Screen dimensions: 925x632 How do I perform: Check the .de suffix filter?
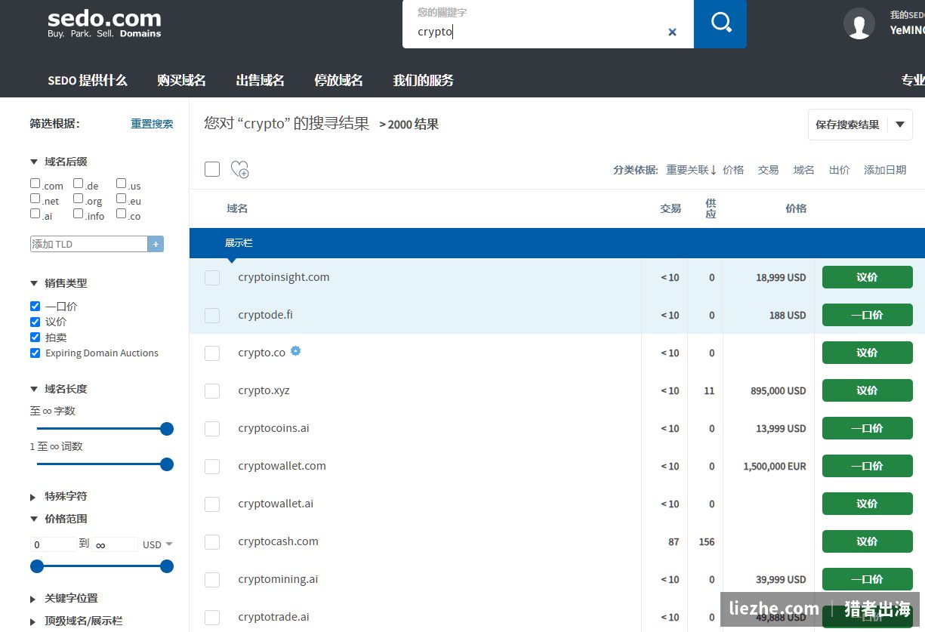pyautogui.click(x=78, y=183)
